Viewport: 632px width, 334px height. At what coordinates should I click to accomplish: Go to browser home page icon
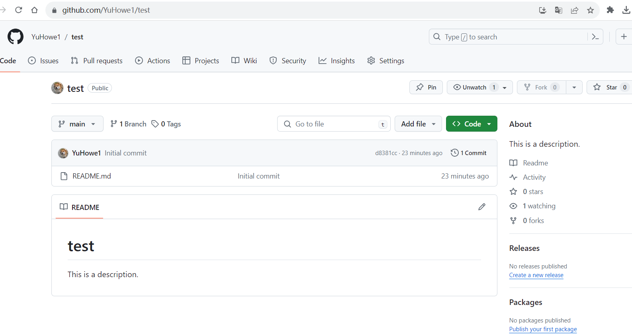34,10
